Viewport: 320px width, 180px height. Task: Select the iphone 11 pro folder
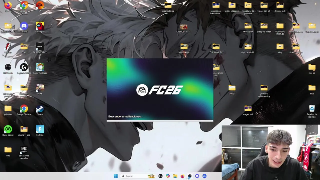[24, 131]
